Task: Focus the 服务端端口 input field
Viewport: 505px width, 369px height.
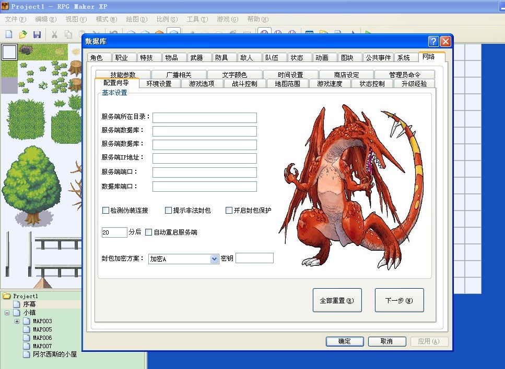Action: click(x=205, y=173)
